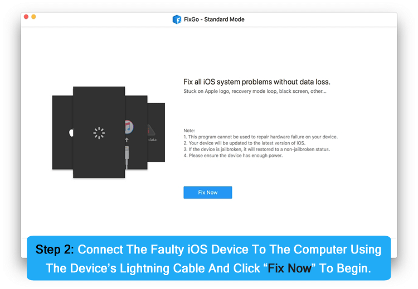This screenshot has width=418, height=289.
Task: Click note 3 about jailbroken device status
Action: point(255,149)
